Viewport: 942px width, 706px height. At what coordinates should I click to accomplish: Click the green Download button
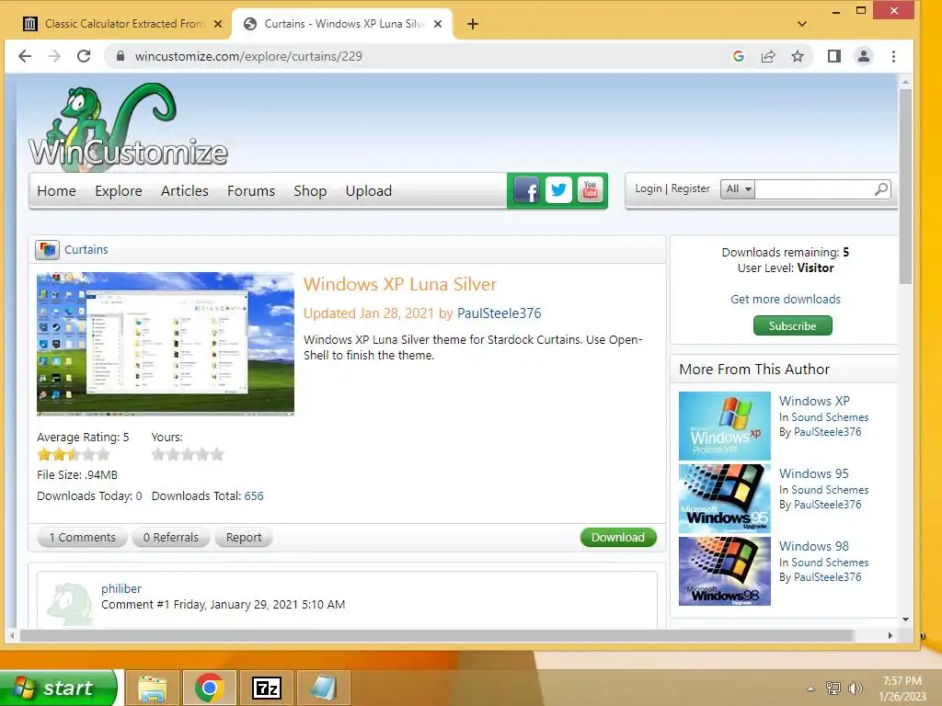(618, 537)
